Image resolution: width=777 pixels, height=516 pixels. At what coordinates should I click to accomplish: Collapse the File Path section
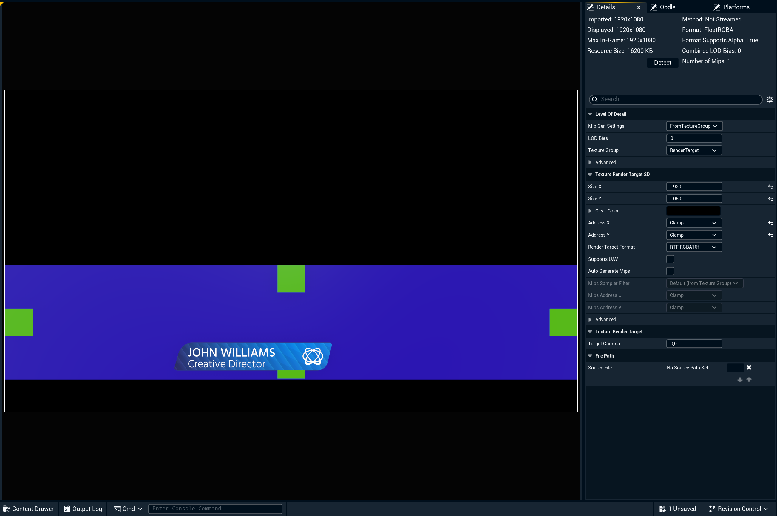point(590,356)
